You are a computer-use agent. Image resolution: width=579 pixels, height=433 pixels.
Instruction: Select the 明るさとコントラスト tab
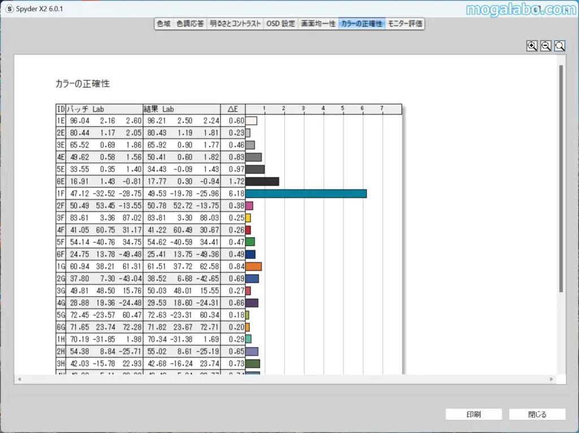point(235,24)
